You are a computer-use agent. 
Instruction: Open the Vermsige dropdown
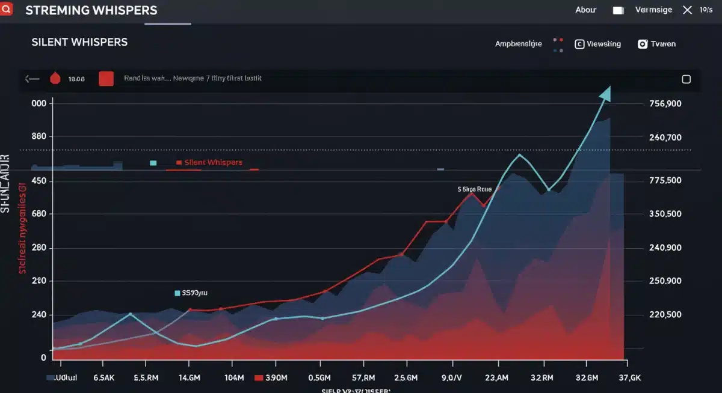tap(655, 9)
